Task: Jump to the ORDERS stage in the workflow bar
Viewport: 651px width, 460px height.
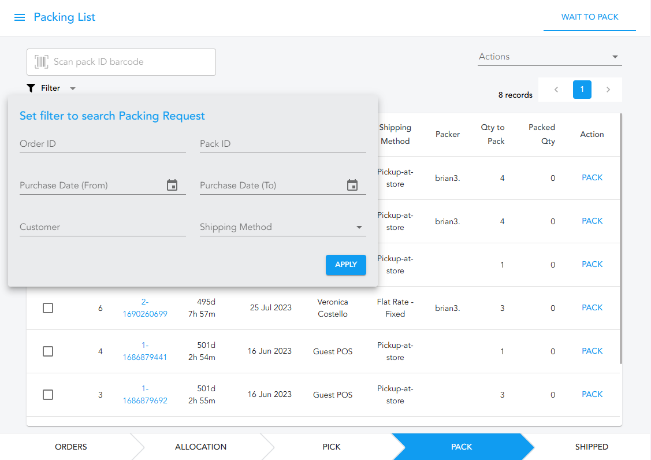Action: tap(70, 446)
